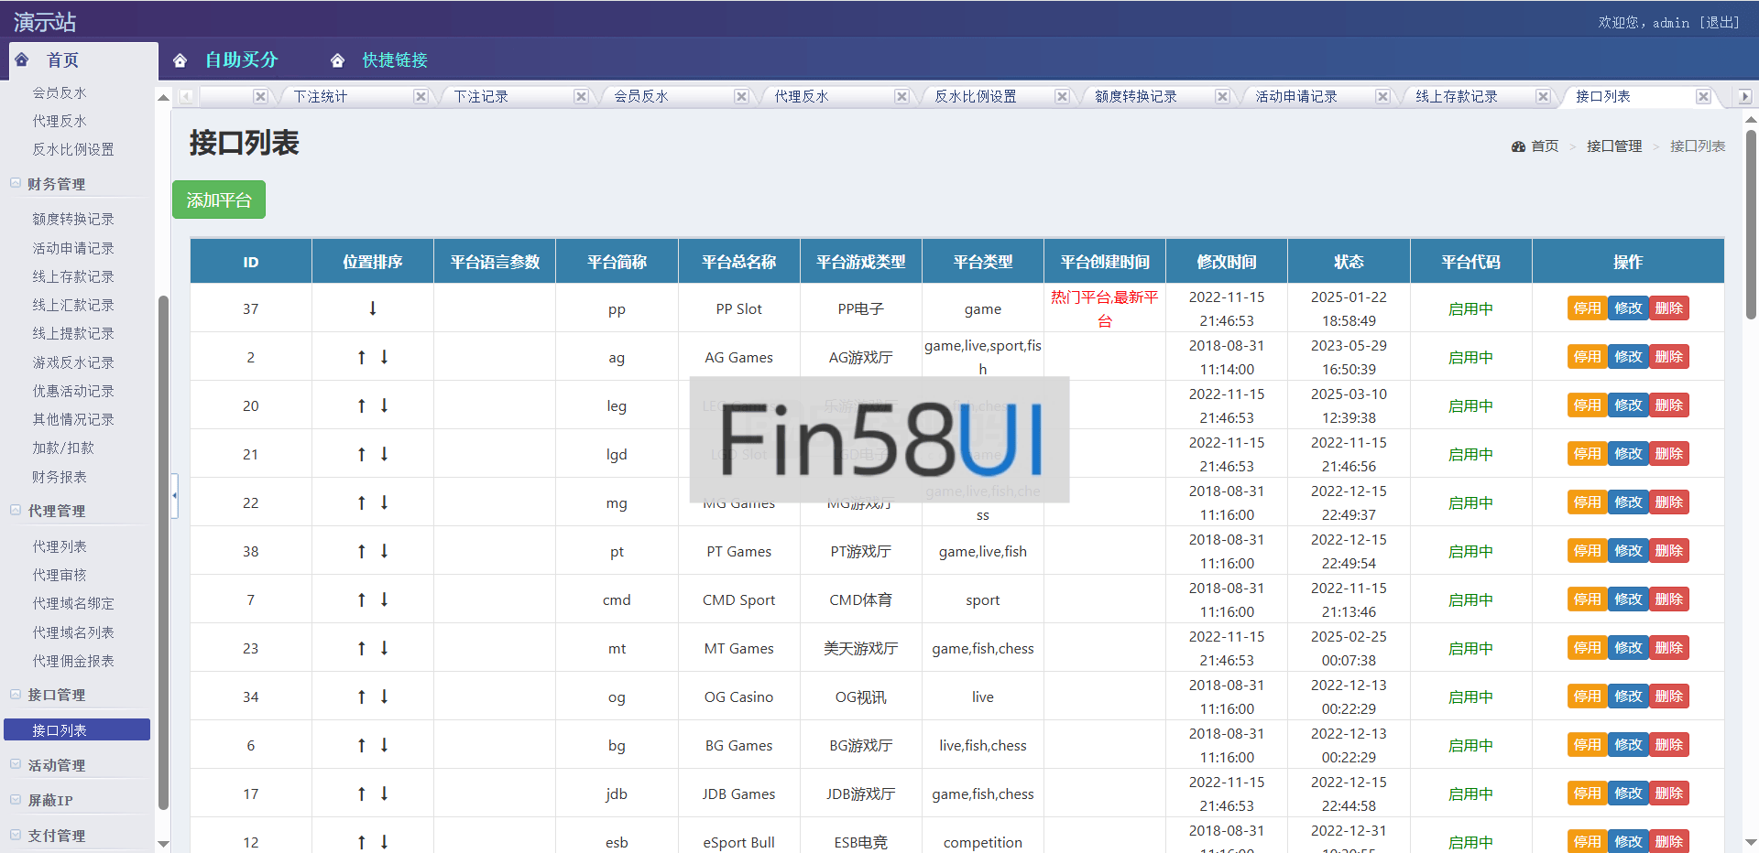Switch to the 额度转换记录 tab
Viewport: 1759px width, 853px height.
click(1136, 96)
